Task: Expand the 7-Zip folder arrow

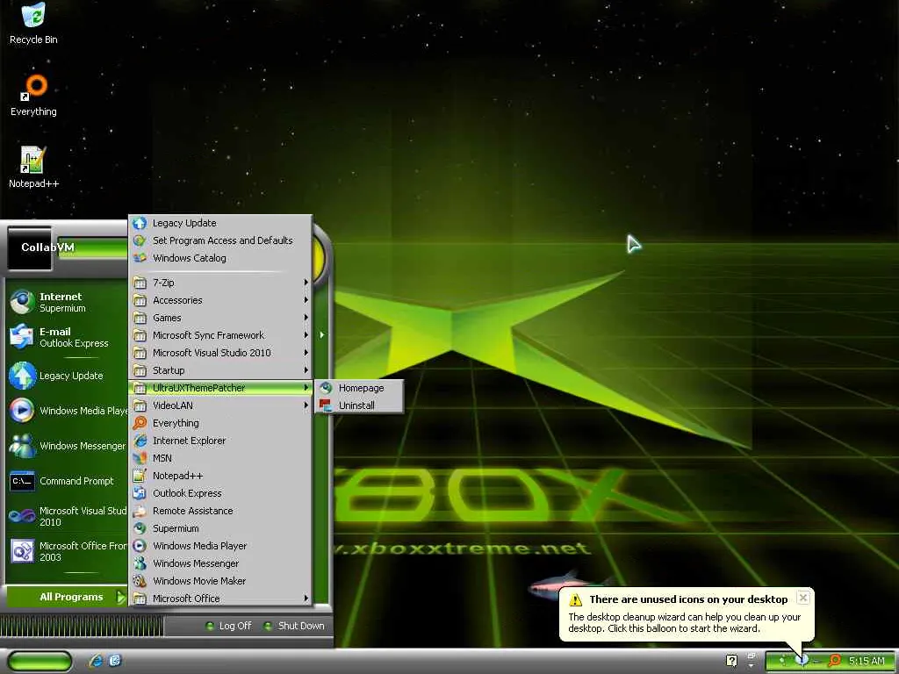Action: tap(306, 283)
